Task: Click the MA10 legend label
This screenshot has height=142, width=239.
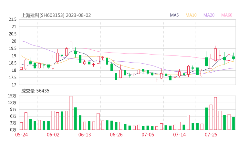Action: click(191, 15)
